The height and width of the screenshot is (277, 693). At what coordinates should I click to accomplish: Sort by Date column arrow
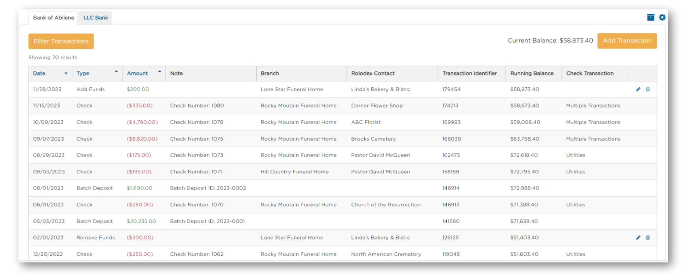tap(66, 74)
